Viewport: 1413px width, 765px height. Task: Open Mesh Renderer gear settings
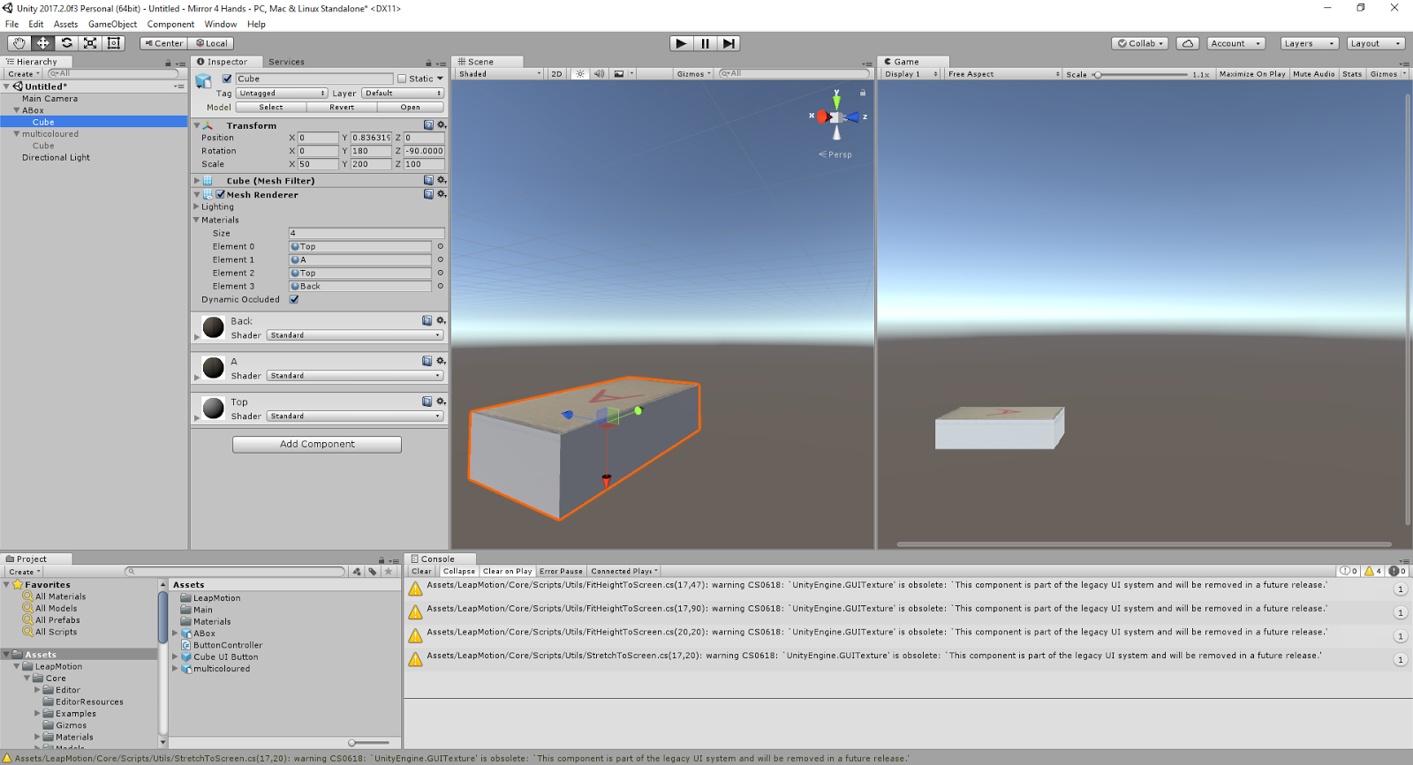pos(442,194)
